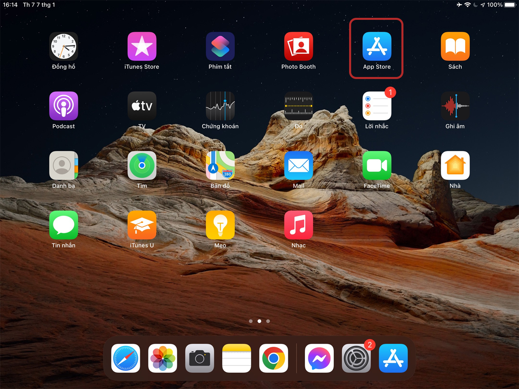Tap the battery 100% status indicator
519x389 pixels.
click(501, 5)
